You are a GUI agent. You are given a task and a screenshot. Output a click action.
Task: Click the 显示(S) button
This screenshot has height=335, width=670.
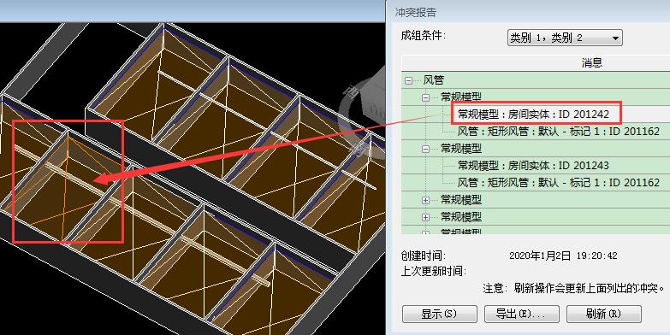coord(440,314)
